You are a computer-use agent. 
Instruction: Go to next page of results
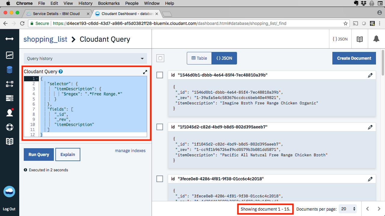(379, 209)
